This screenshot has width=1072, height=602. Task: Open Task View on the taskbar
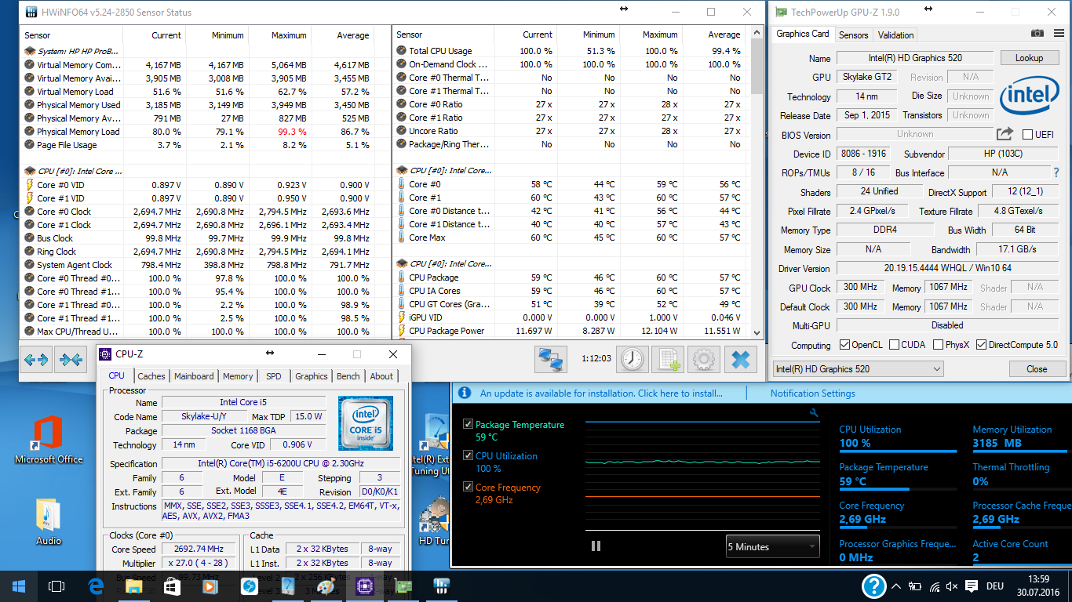(x=56, y=586)
